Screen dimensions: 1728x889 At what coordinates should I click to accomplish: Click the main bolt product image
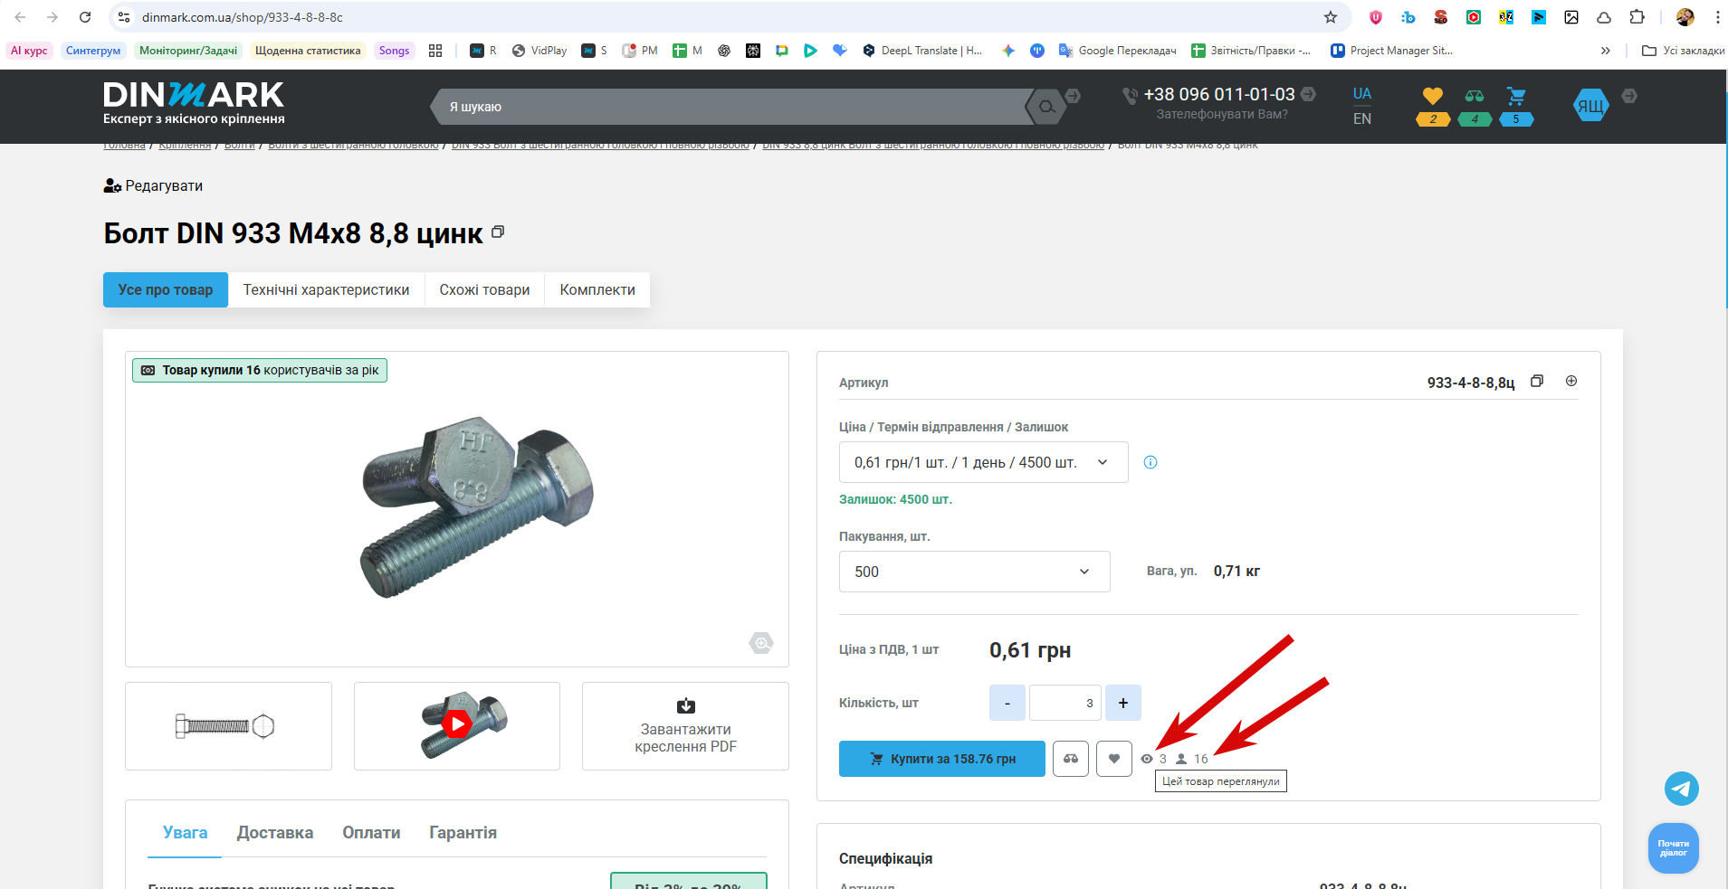(x=476, y=509)
